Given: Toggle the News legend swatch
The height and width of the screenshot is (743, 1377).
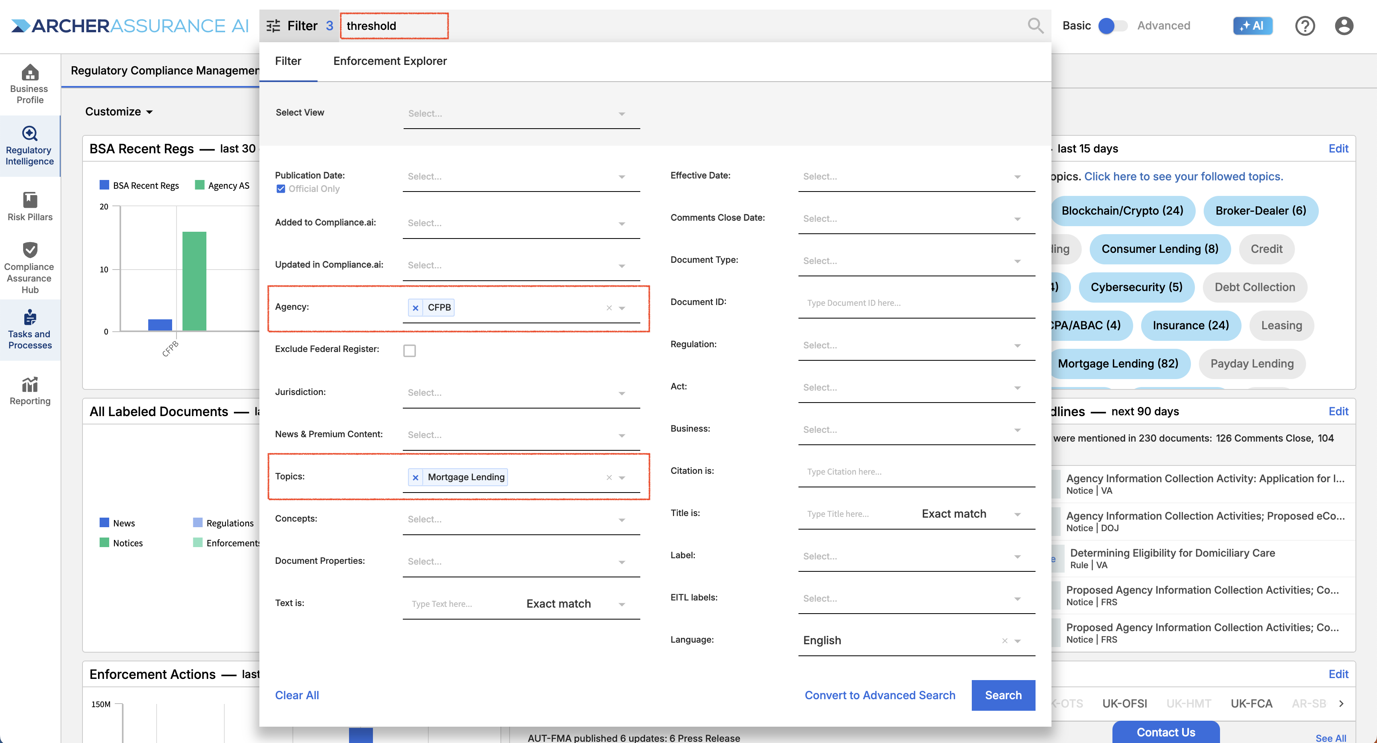Looking at the screenshot, I should click(x=104, y=523).
